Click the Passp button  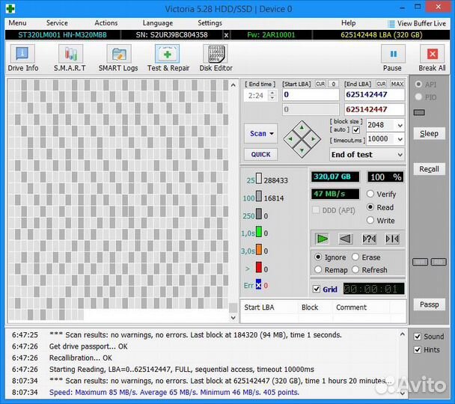click(429, 304)
